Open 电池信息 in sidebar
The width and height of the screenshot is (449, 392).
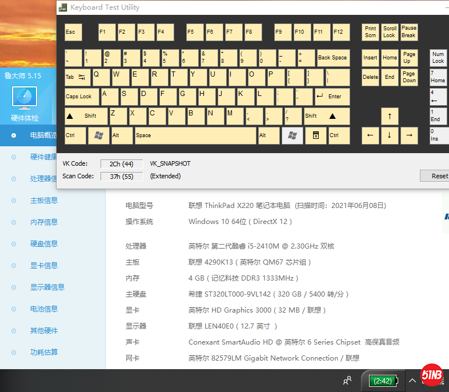[44, 309]
